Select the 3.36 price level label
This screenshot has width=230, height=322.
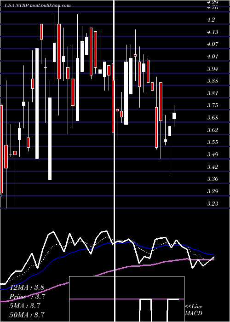point(213,179)
